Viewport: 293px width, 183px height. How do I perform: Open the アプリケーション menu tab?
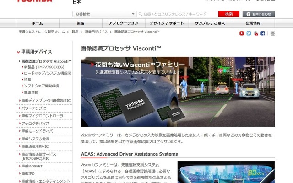click(124, 23)
